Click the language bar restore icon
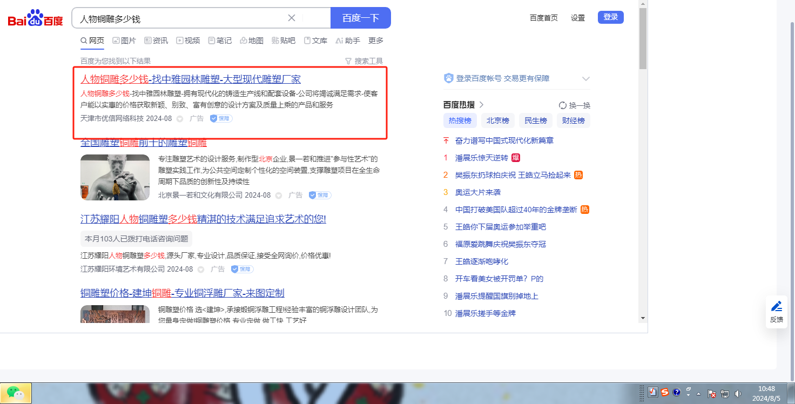795x404 pixels. [689, 389]
